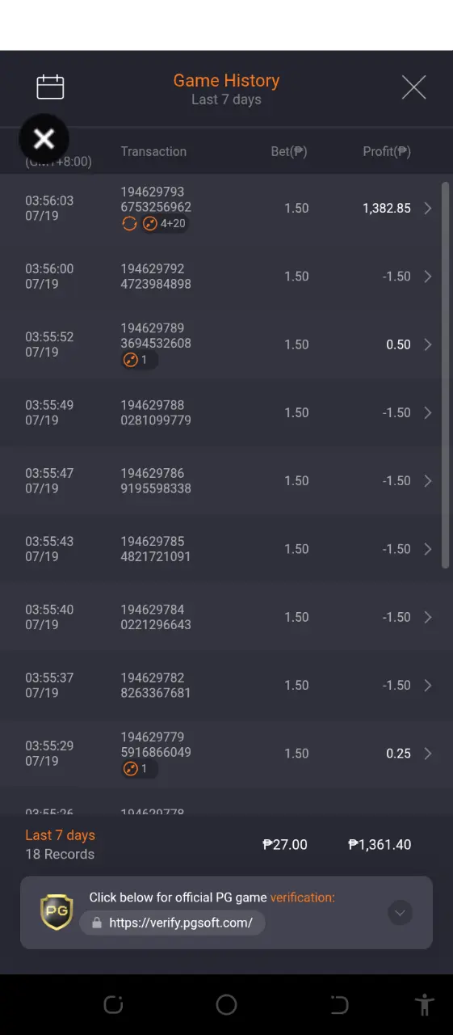Expand details for the 0.50 profit row
The width and height of the screenshot is (453, 1035).
[x=428, y=344]
